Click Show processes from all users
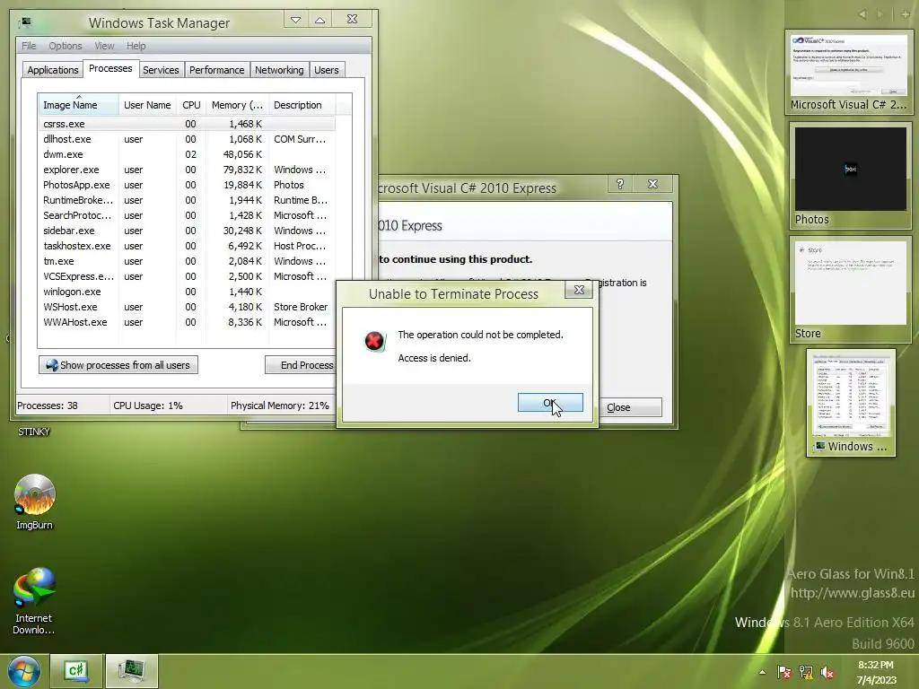 [118, 365]
